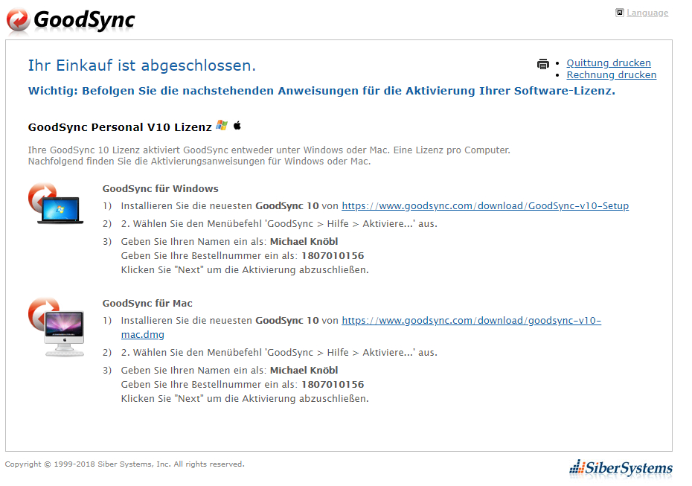
Task: Open the GoodSync-v10-Setup download link
Action: (x=485, y=205)
